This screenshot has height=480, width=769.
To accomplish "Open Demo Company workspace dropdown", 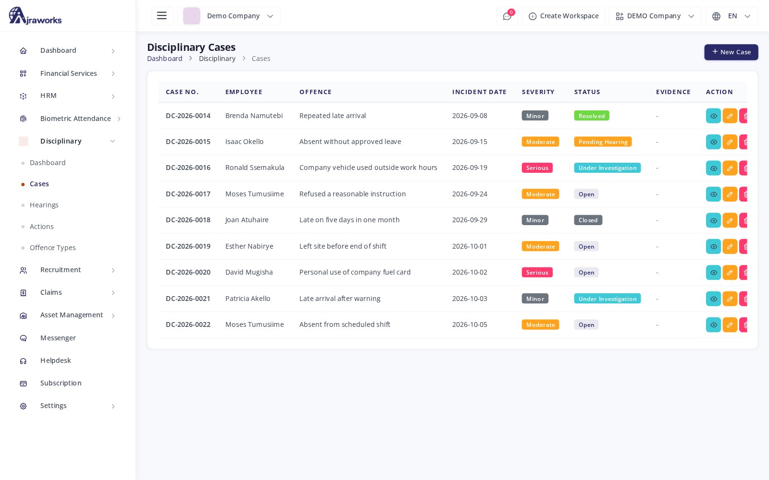I will [229, 16].
